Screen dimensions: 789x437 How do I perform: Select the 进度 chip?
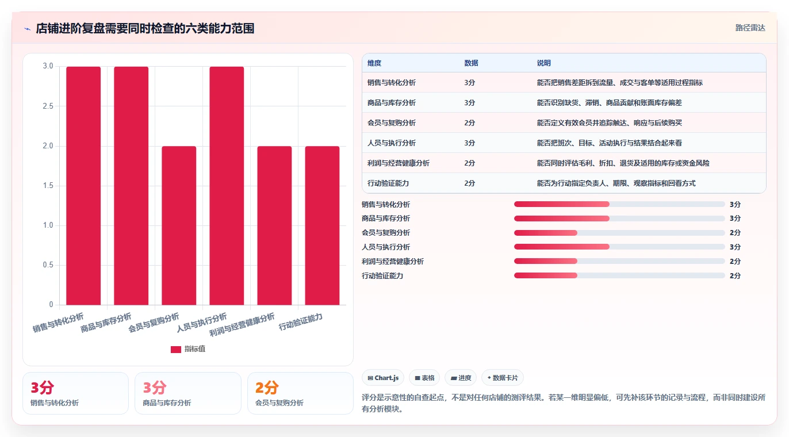click(461, 378)
